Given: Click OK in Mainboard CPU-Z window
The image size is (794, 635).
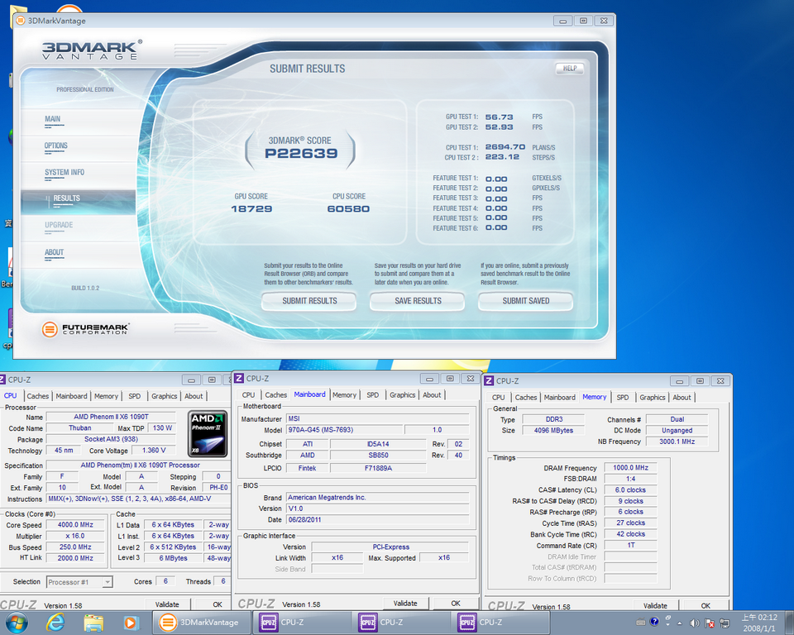Looking at the screenshot, I should pyautogui.click(x=456, y=603).
